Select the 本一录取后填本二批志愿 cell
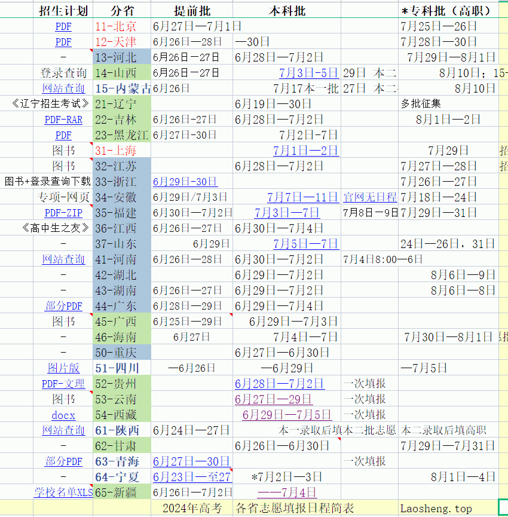This screenshot has height=517, width=508. [x=336, y=430]
